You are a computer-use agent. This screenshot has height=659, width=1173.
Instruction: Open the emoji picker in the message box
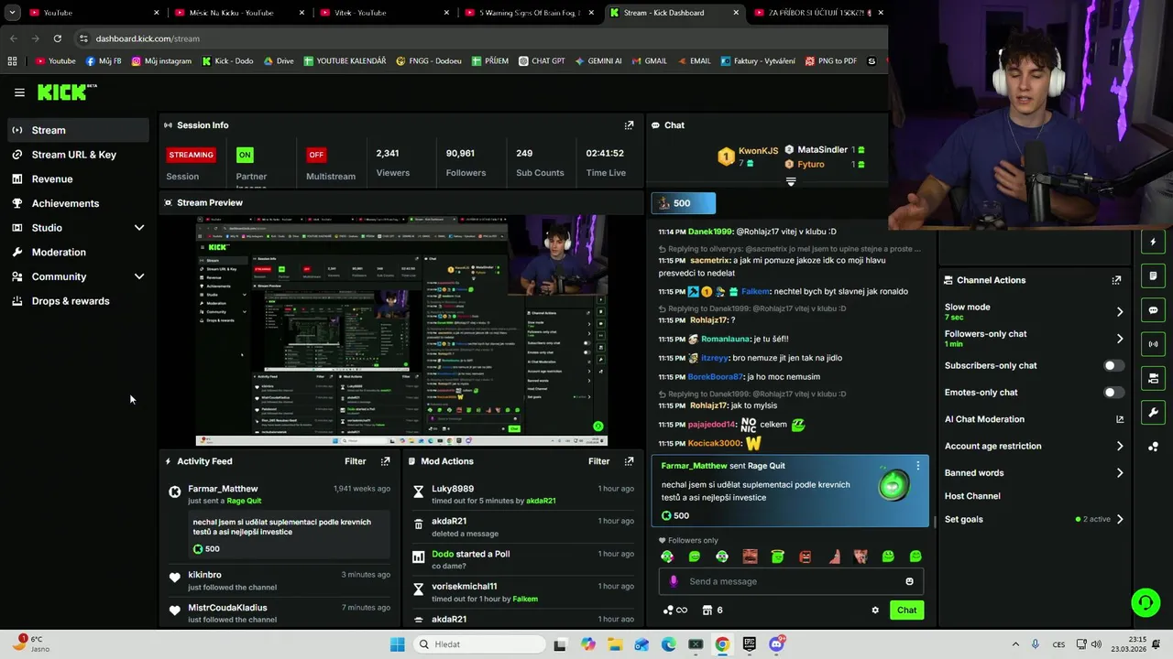[x=909, y=581]
